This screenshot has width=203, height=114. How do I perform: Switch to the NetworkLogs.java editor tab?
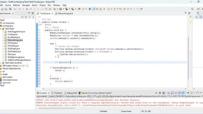pos(64,13)
